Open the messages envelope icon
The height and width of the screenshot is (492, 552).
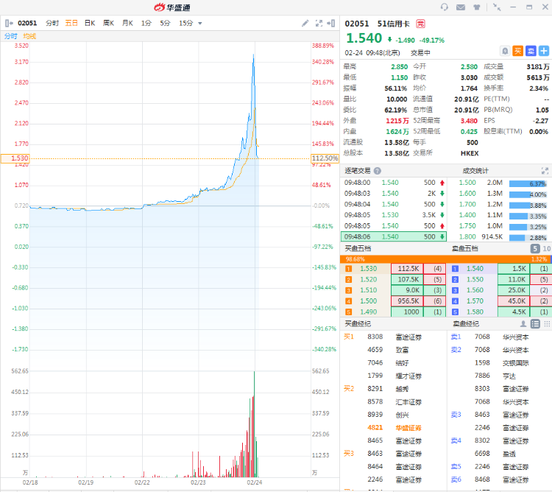[461, 7]
